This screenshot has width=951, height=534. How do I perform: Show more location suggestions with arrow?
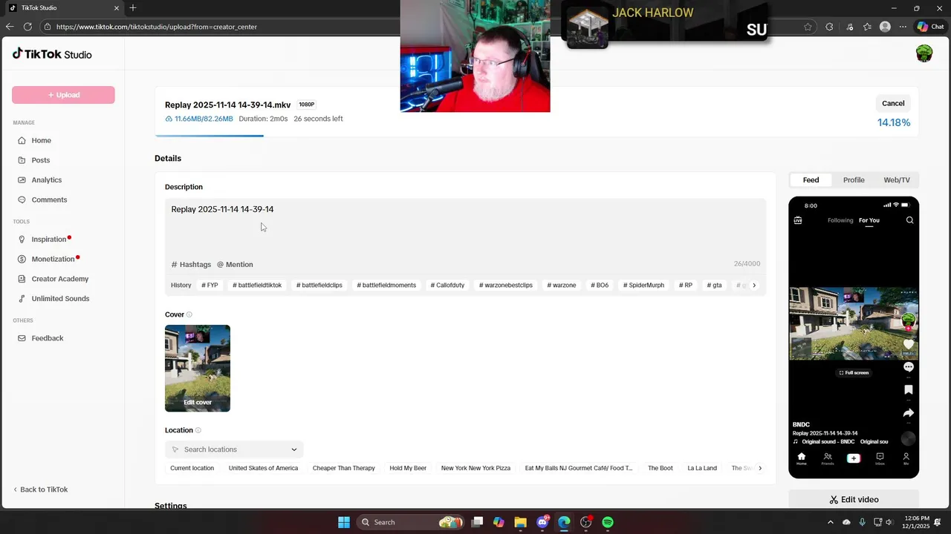760,468
